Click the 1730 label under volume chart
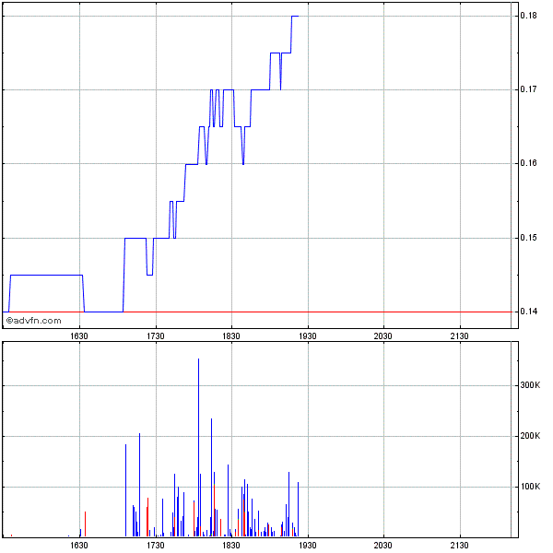The image size is (553, 553). tap(156, 546)
